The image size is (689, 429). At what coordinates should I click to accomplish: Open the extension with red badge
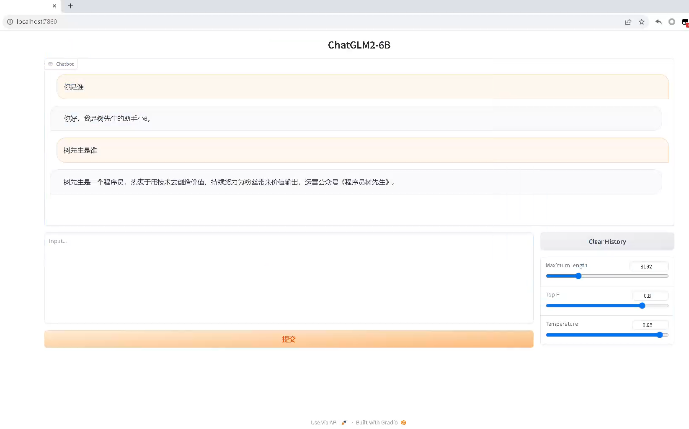(x=685, y=22)
